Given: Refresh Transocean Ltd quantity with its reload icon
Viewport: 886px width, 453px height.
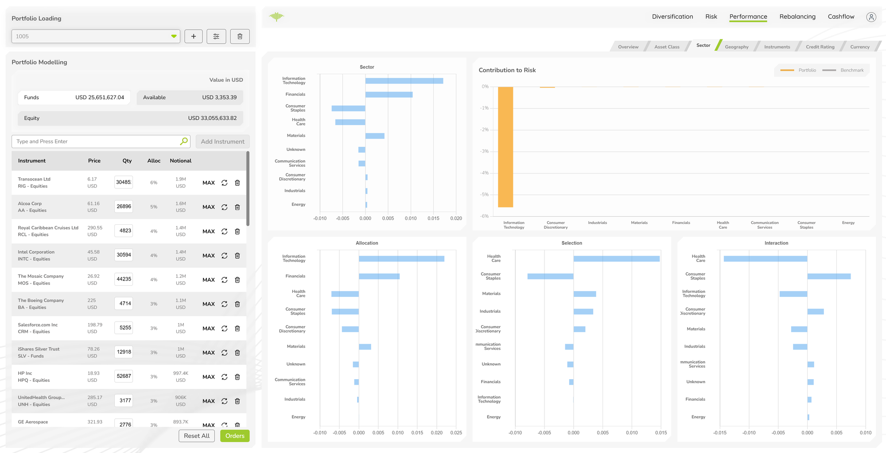Looking at the screenshot, I should (224, 182).
